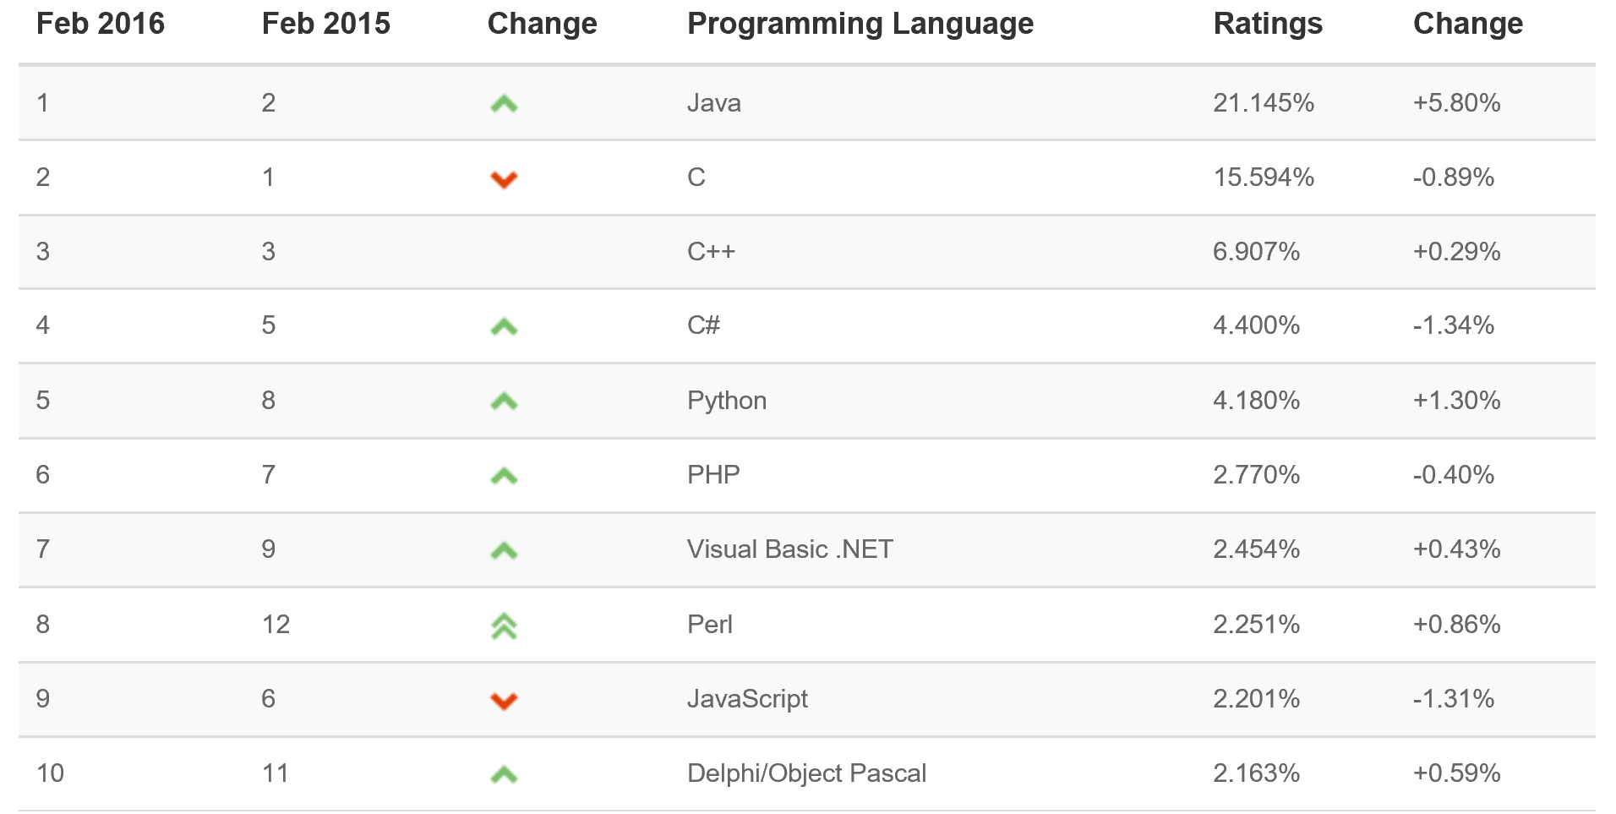Click the -0.89% change value

tap(1454, 178)
